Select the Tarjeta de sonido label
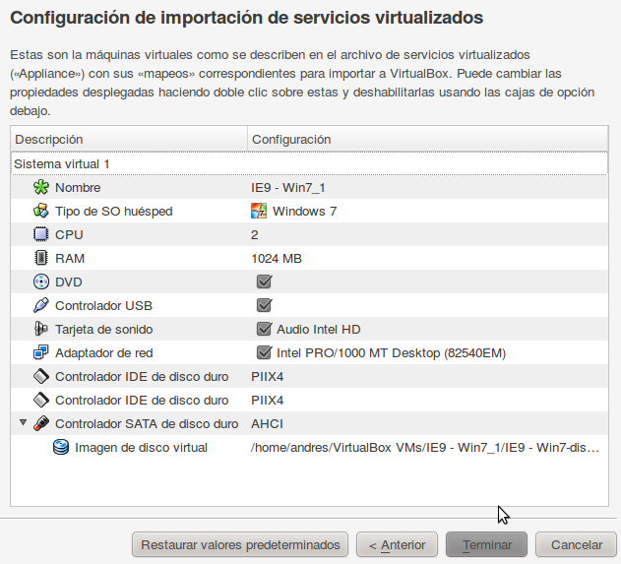The width and height of the screenshot is (621, 564). [104, 329]
